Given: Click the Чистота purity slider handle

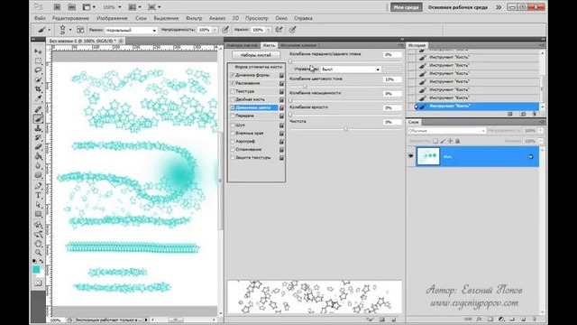Looking at the screenshot, I should tap(345, 129).
